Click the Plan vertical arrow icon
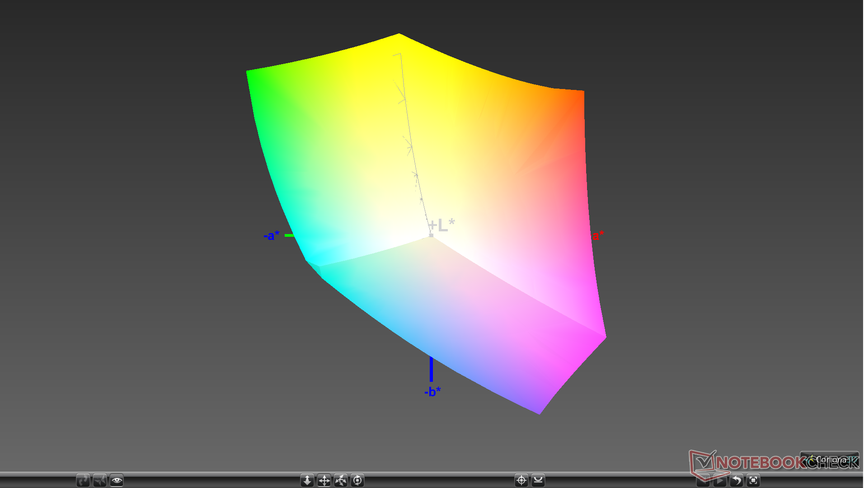This screenshot has height=488, width=864. pos(307,480)
